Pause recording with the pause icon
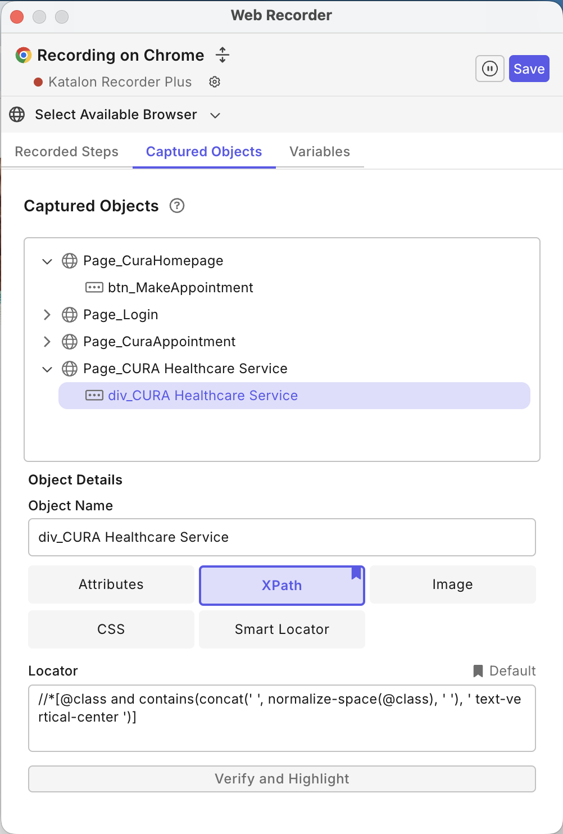563x834 pixels. pyautogui.click(x=489, y=69)
